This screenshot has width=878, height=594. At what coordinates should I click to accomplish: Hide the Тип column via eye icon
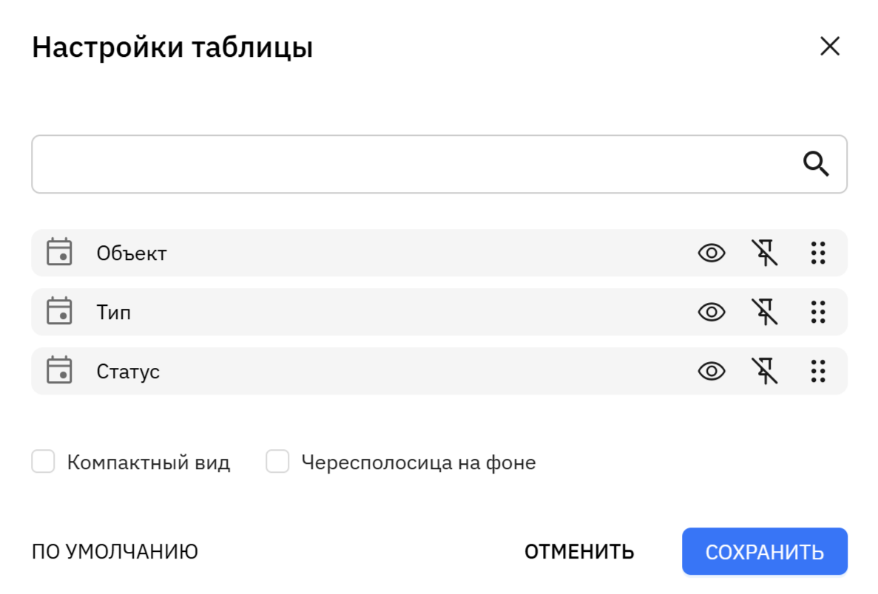pyautogui.click(x=712, y=312)
